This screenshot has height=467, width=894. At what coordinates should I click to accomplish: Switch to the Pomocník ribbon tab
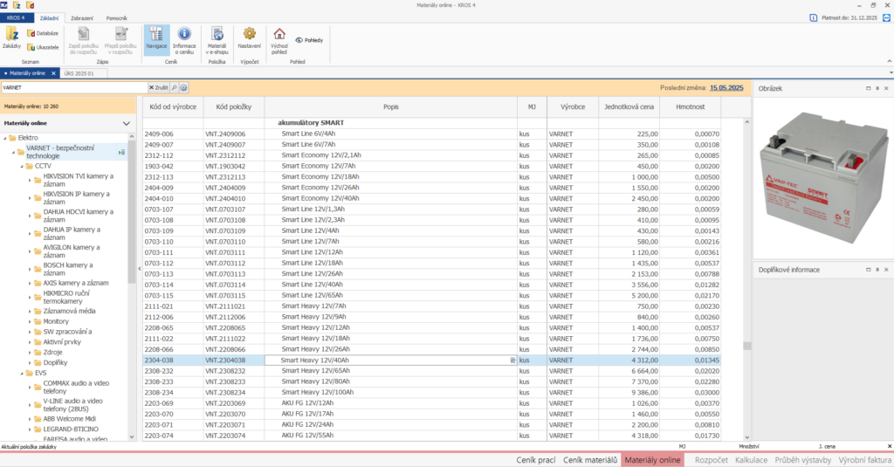coord(116,18)
